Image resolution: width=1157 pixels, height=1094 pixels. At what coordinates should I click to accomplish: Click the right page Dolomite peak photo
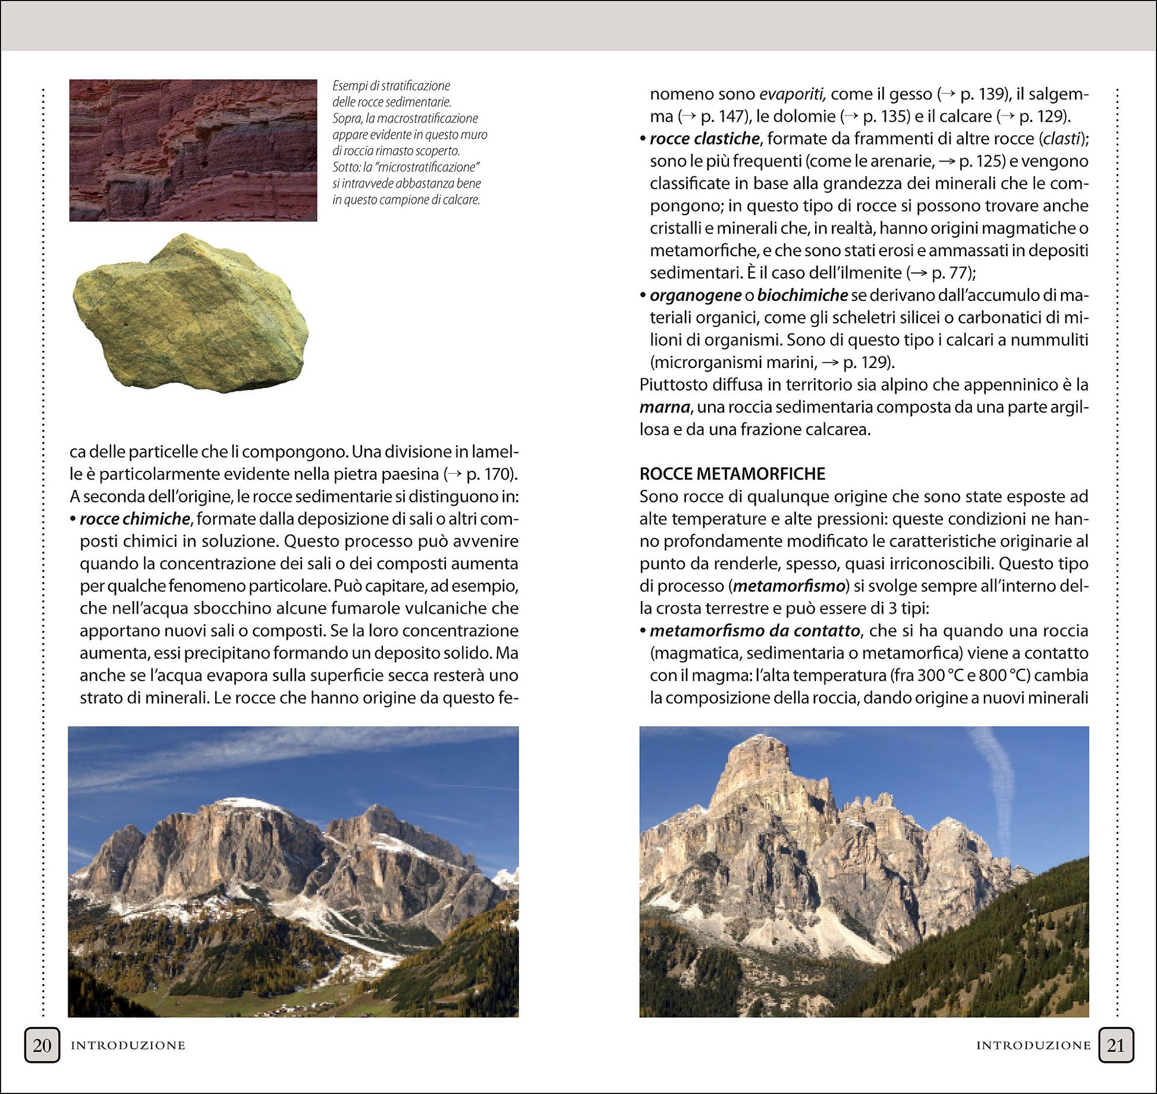click(x=863, y=871)
